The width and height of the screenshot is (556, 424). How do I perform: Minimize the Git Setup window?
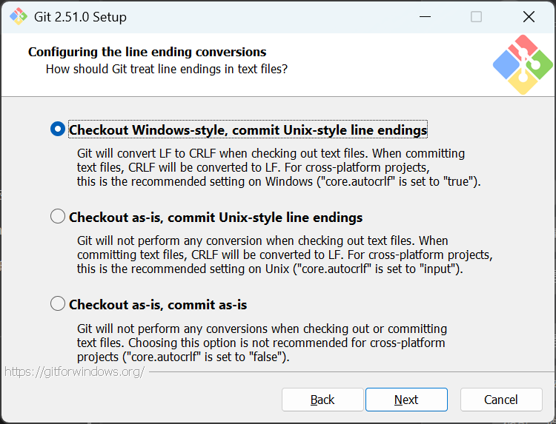[x=426, y=16]
